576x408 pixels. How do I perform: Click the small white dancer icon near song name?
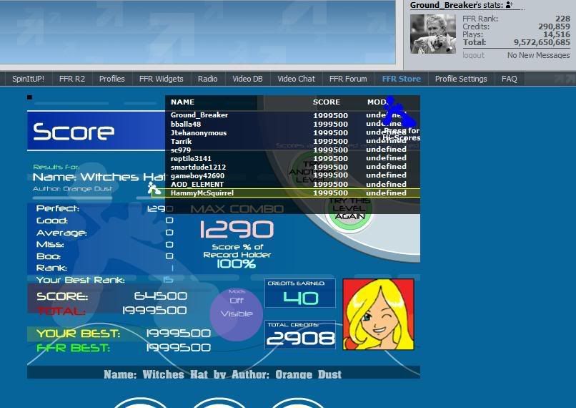(152, 188)
